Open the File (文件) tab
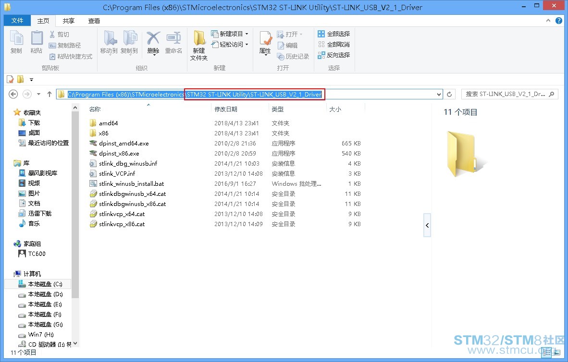 [17, 21]
